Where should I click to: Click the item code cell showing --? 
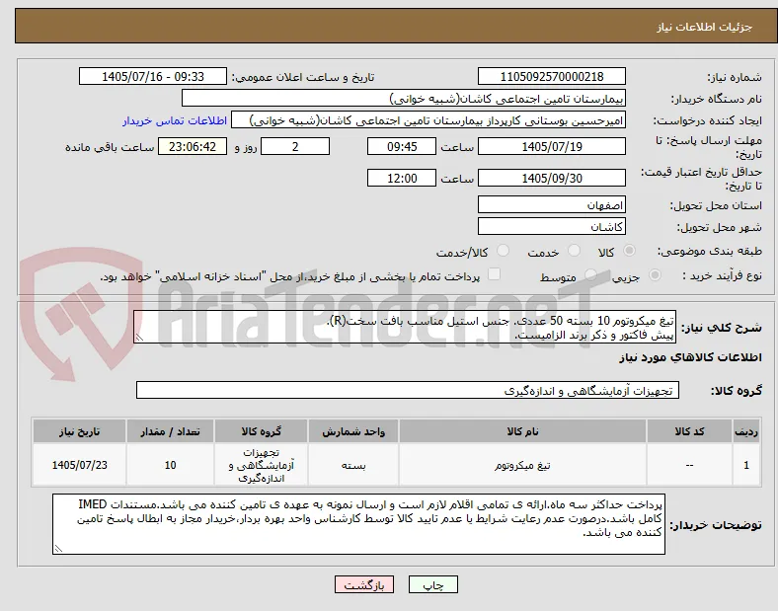coord(689,465)
